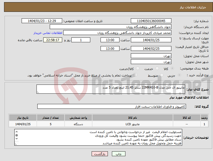
Task: Click the تعداد / مقدار column header
Action: pyautogui.click(x=51, y=118)
